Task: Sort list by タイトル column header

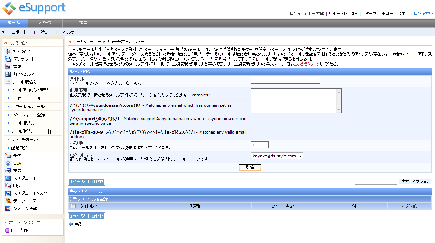Action: [89, 206]
